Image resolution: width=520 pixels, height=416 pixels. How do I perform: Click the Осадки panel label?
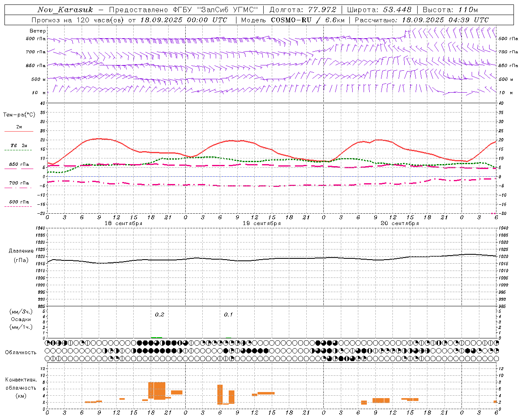[21, 319]
